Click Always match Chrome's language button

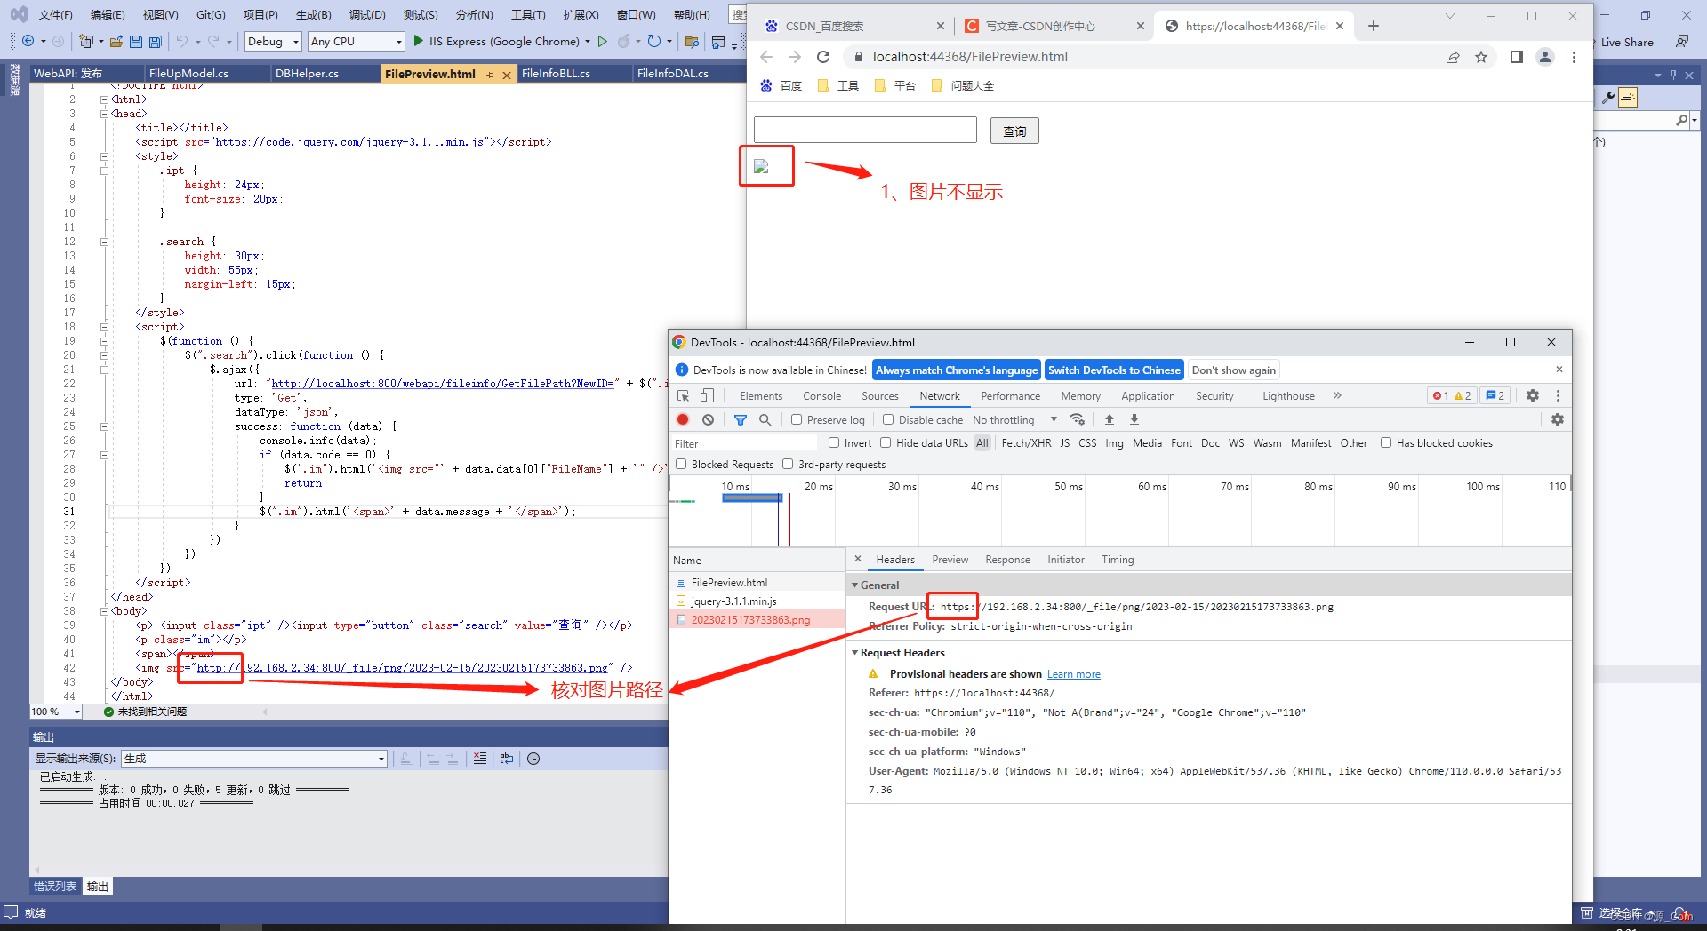pyautogui.click(x=956, y=370)
